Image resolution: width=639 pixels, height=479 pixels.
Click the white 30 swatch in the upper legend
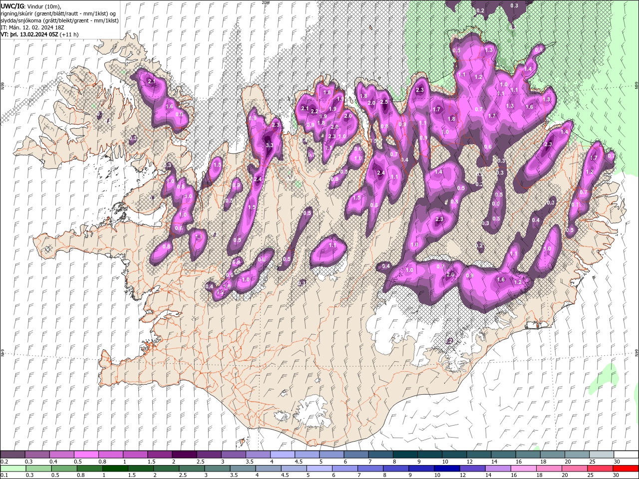626,455
